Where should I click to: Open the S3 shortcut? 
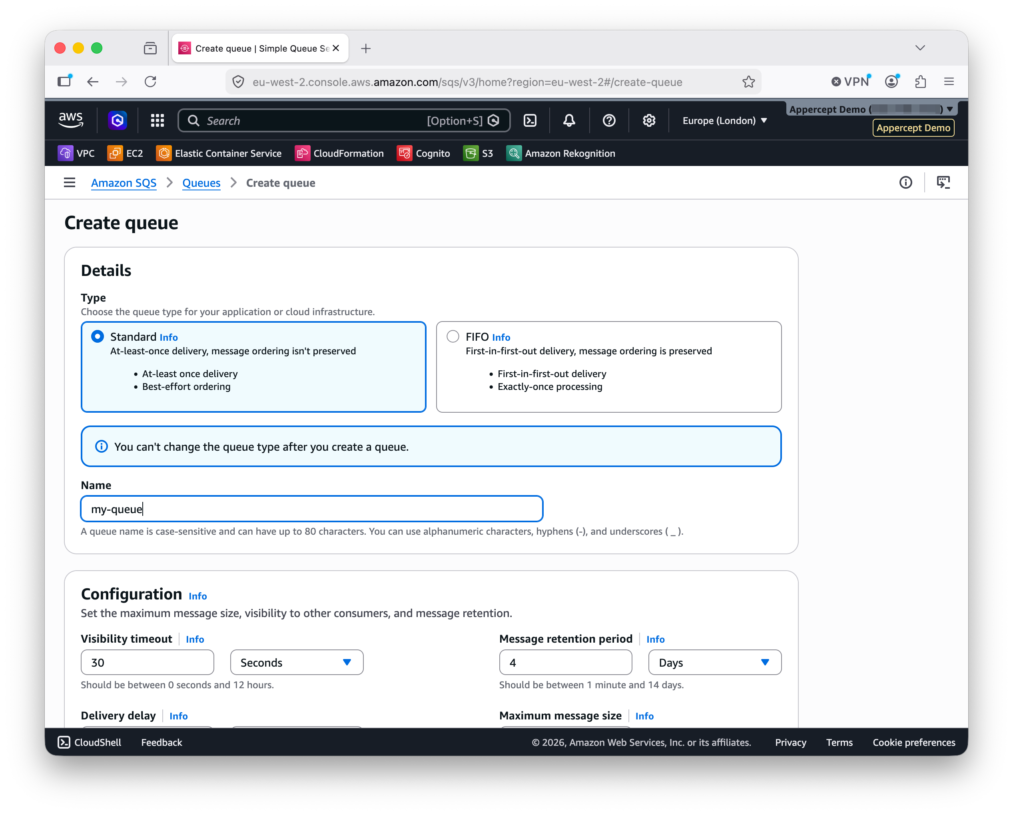click(x=478, y=153)
